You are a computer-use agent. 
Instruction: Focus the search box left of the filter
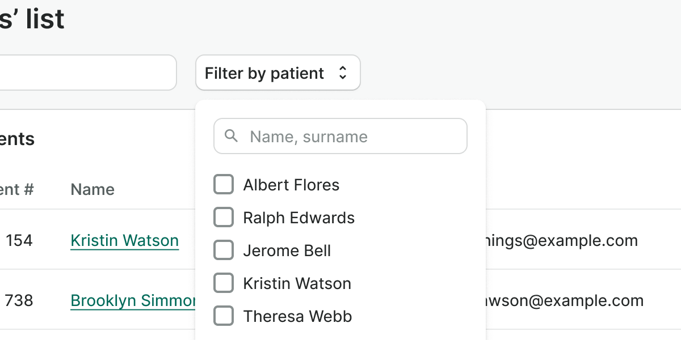pos(85,73)
